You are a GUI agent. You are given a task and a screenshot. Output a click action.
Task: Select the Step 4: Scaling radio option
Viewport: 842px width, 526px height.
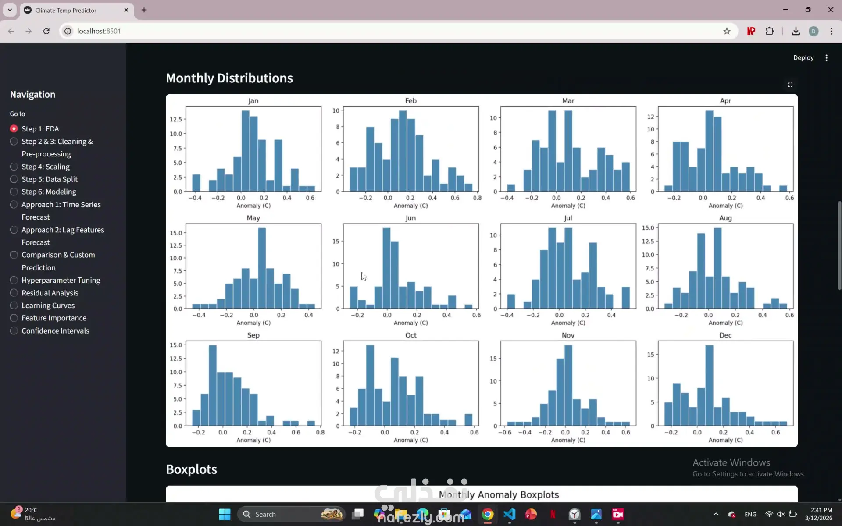[14, 167]
